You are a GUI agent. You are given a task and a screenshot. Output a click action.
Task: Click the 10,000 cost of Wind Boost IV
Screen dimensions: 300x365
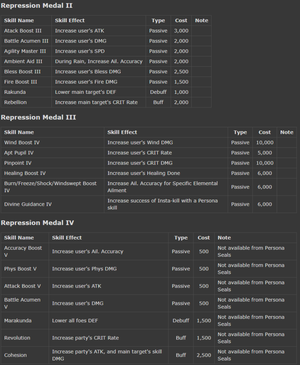click(x=265, y=142)
